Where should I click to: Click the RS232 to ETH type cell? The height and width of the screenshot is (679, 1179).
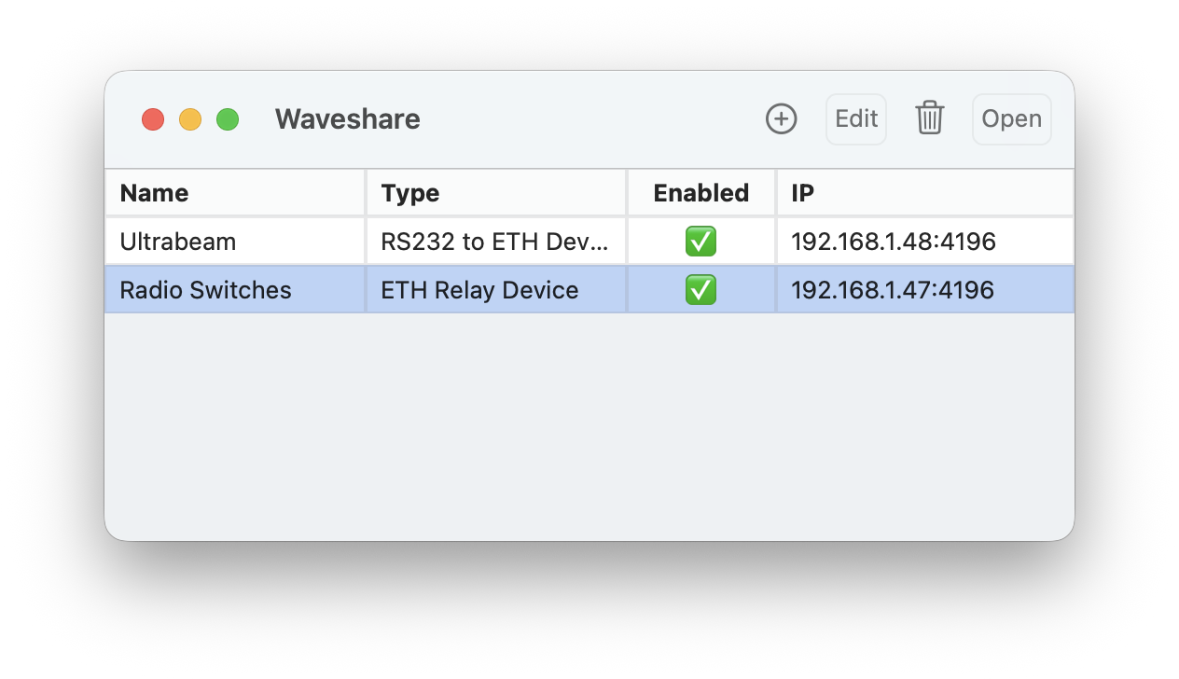tap(494, 242)
